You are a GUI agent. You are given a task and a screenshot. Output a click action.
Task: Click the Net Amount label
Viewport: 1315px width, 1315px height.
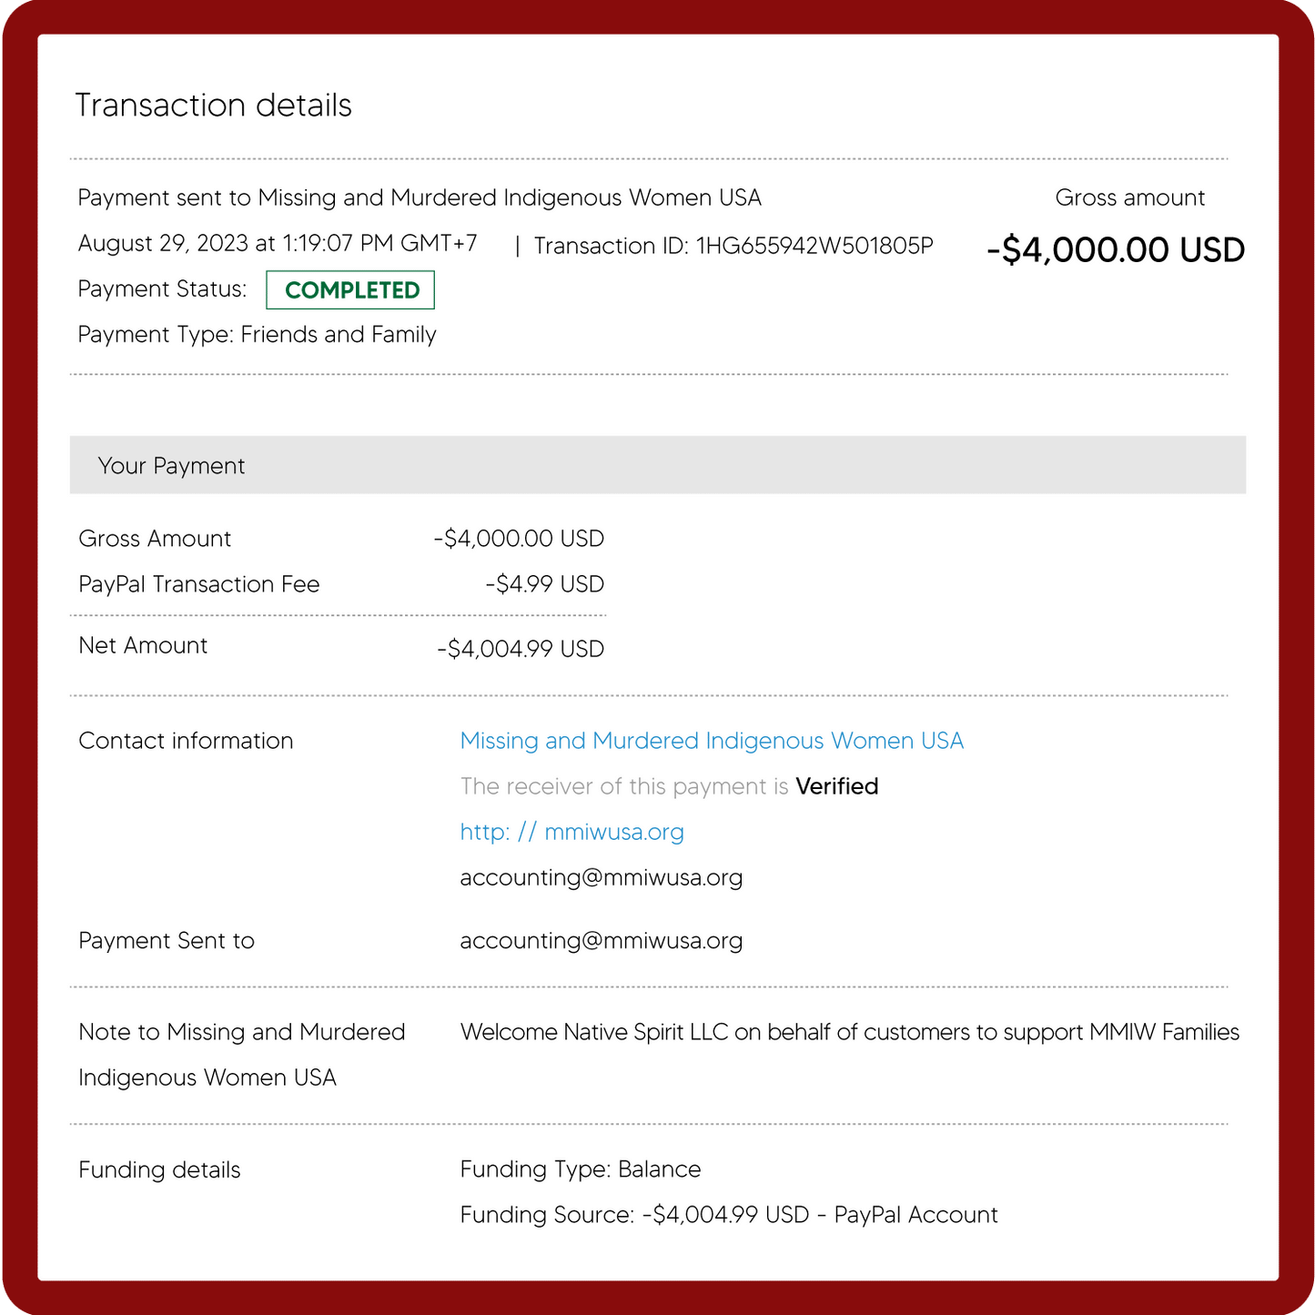(x=143, y=646)
